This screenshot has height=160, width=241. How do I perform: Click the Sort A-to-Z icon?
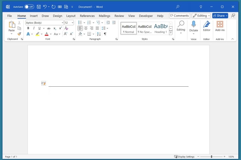(99, 34)
